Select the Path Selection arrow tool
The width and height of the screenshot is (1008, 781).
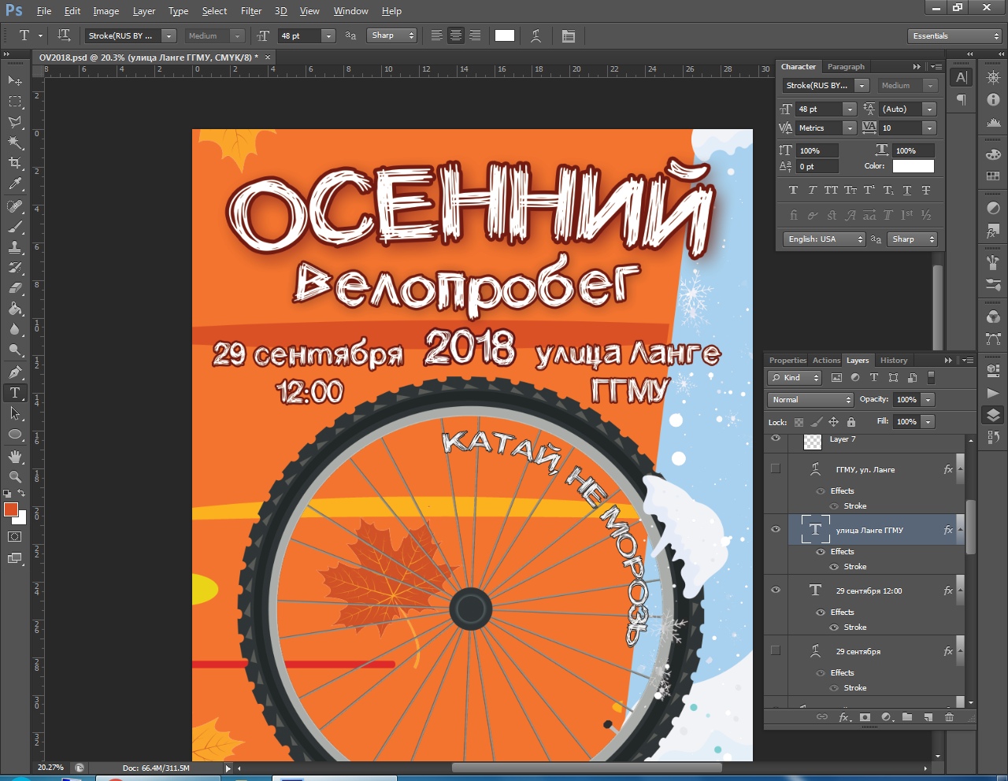pyautogui.click(x=15, y=413)
